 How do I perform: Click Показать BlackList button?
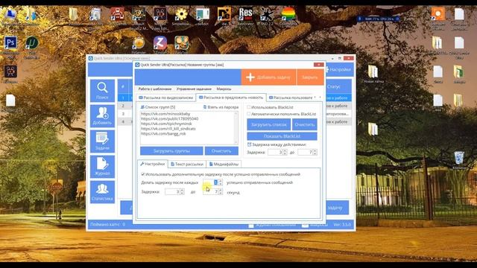point(282,136)
